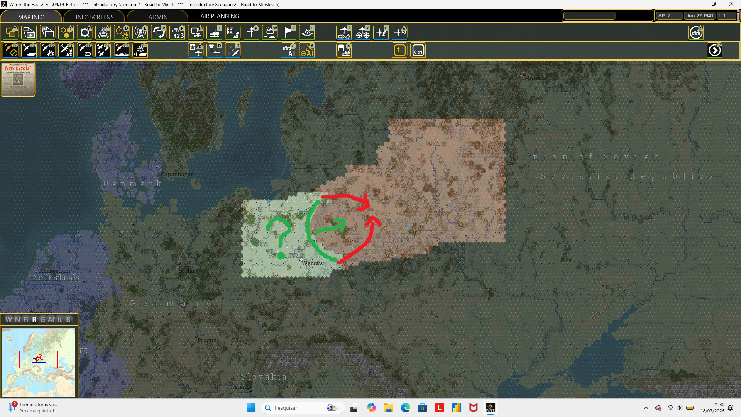Click the Jun 22 1941 date display

pos(700,16)
